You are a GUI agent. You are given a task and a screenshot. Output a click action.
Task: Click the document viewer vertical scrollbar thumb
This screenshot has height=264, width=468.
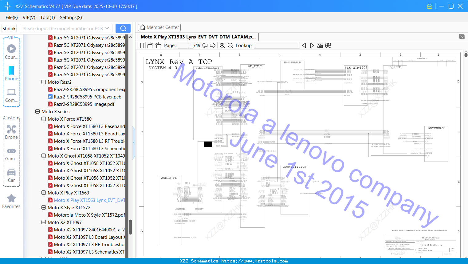(466, 55)
